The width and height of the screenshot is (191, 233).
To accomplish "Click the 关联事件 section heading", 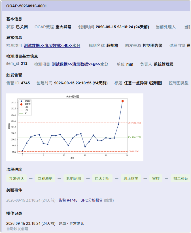I will pyautogui.click(x=14, y=190).
